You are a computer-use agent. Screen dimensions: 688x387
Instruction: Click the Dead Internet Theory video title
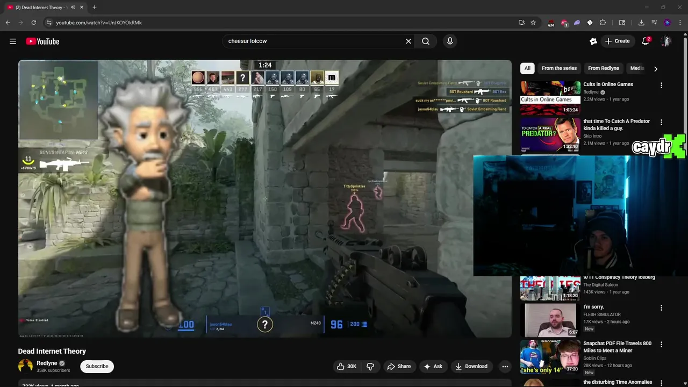point(52,351)
